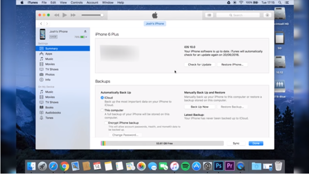Screen dimensions: 309x174
Task: Open the View menu
Action: tap(63, 3)
